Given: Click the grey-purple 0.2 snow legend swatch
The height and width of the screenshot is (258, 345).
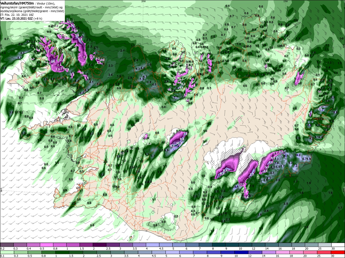Looking at the screenshot, I should point(7,245).
